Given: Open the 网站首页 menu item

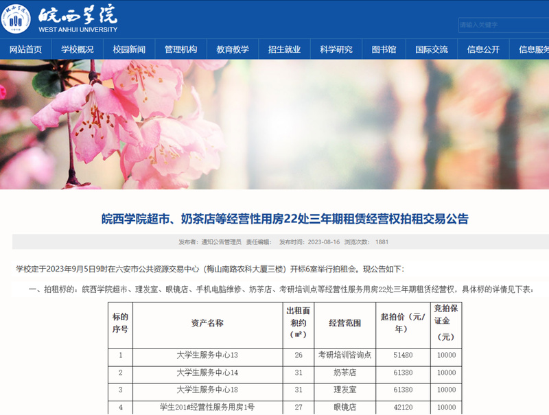Looking at the screenshot, I should click(25, 49).
